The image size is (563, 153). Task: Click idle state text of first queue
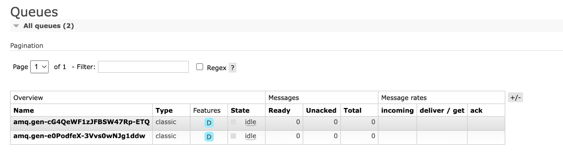click(251, 122)
